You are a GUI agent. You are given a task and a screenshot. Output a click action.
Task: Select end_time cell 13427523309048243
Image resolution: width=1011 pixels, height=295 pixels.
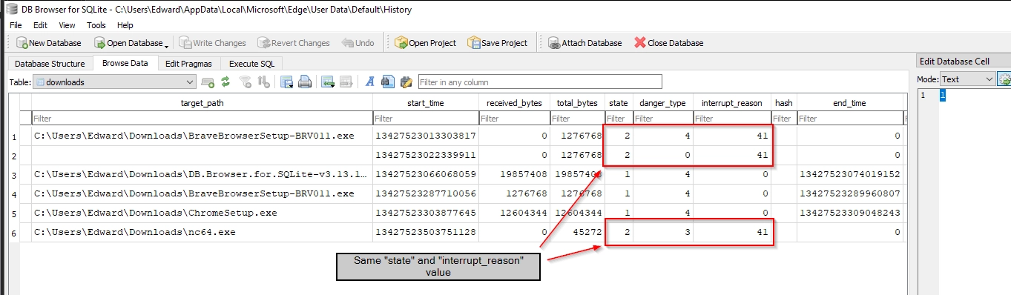point(849,213)
